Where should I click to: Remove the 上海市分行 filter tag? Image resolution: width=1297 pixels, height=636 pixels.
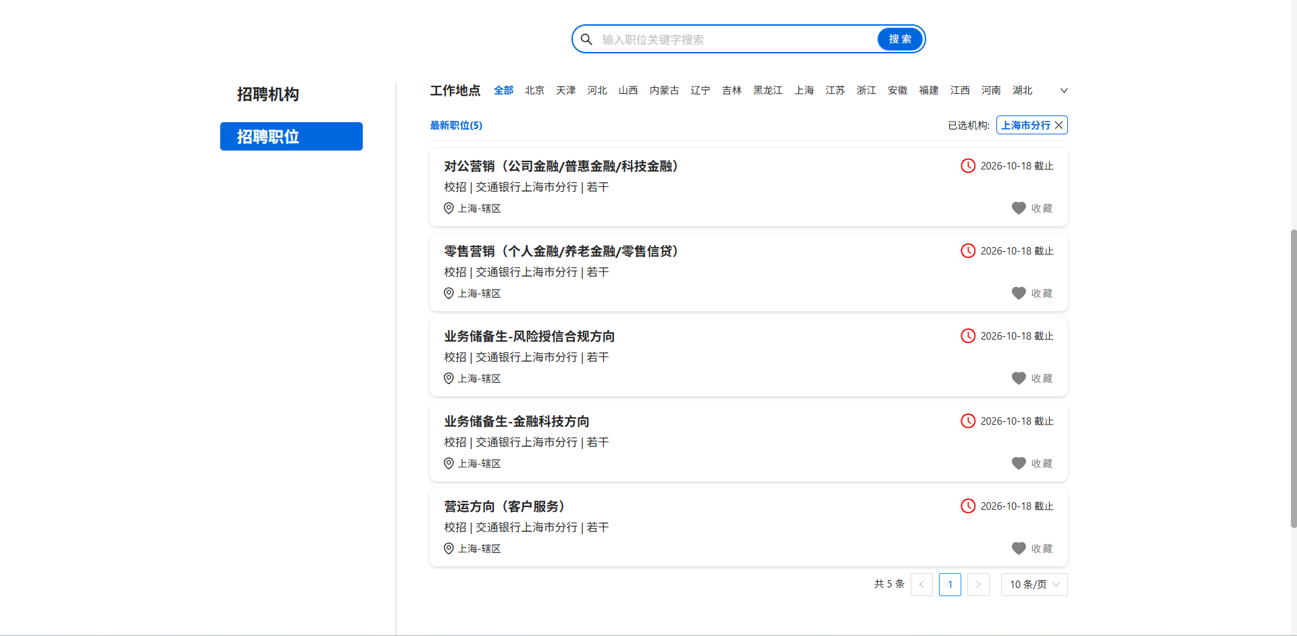(x=1059, y=126)
